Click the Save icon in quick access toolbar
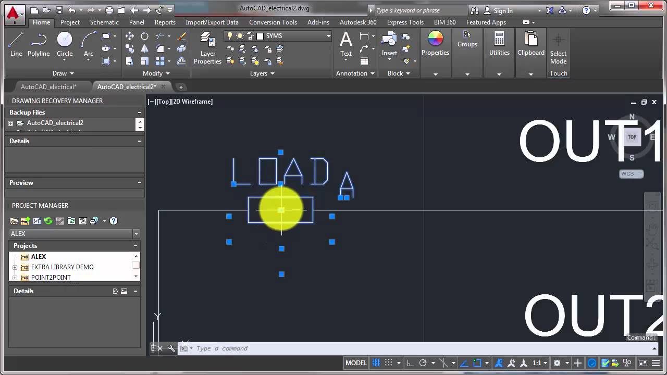667x375 pixels. coord(59,10)
